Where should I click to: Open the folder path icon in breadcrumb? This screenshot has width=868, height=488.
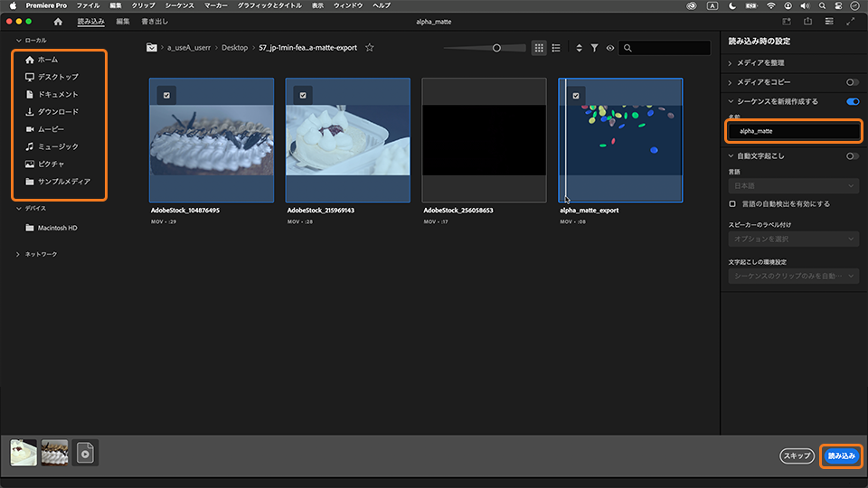(x=152, y=48)
